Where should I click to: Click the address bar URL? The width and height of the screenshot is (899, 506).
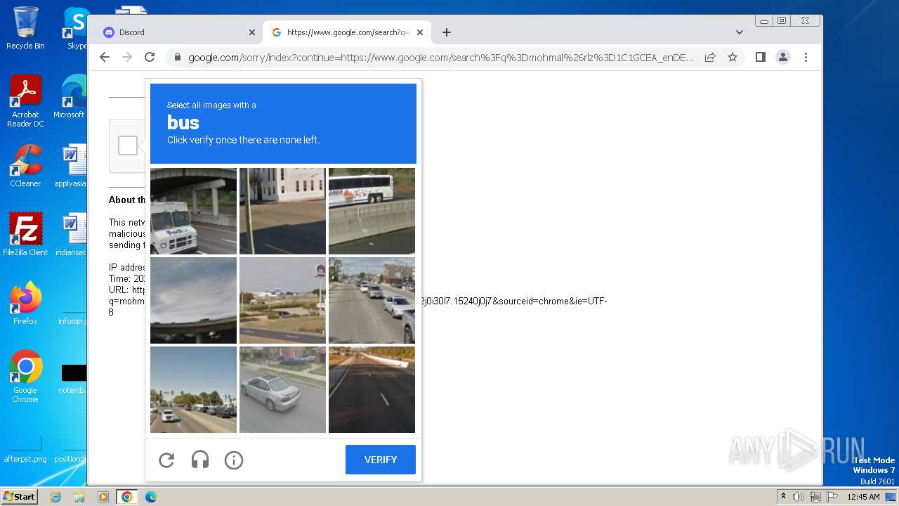coord(440,58)
